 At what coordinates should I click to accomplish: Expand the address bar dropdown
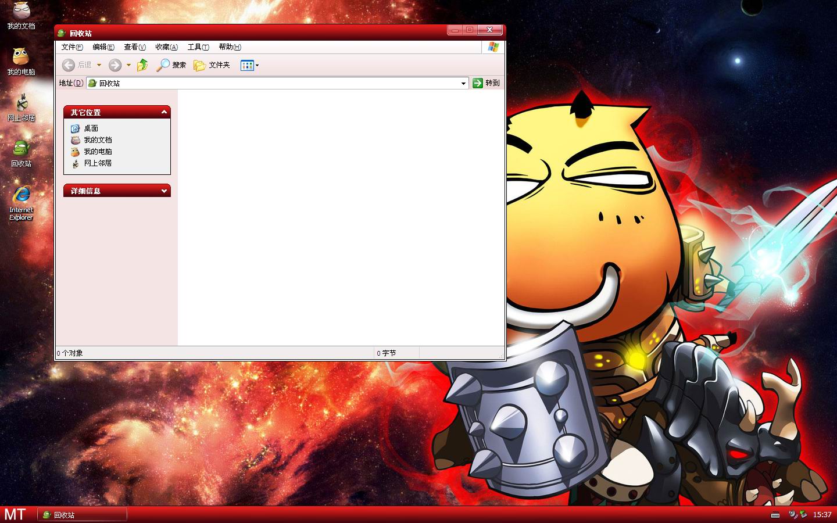[x=463, y=83]
